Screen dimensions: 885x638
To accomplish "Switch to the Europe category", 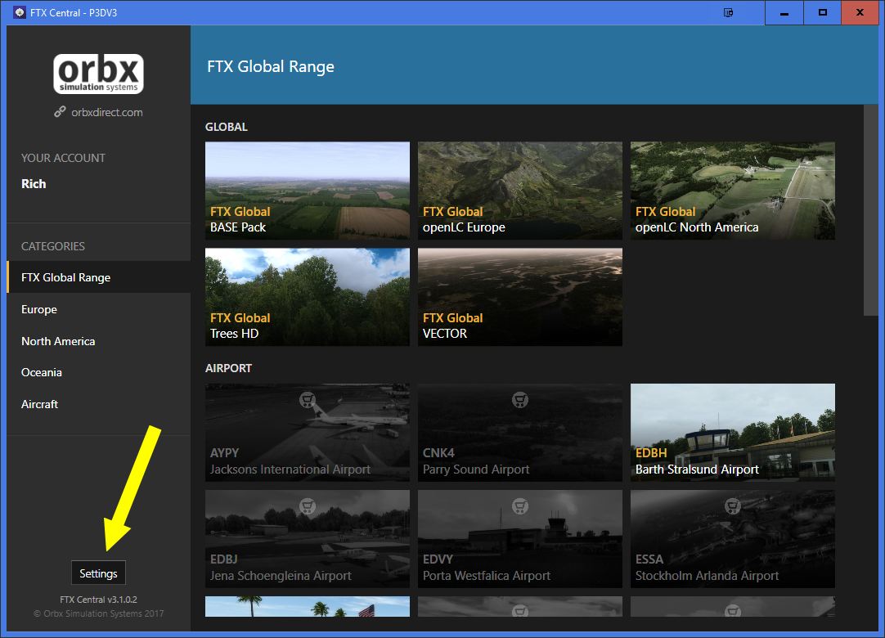I will 99,309.
